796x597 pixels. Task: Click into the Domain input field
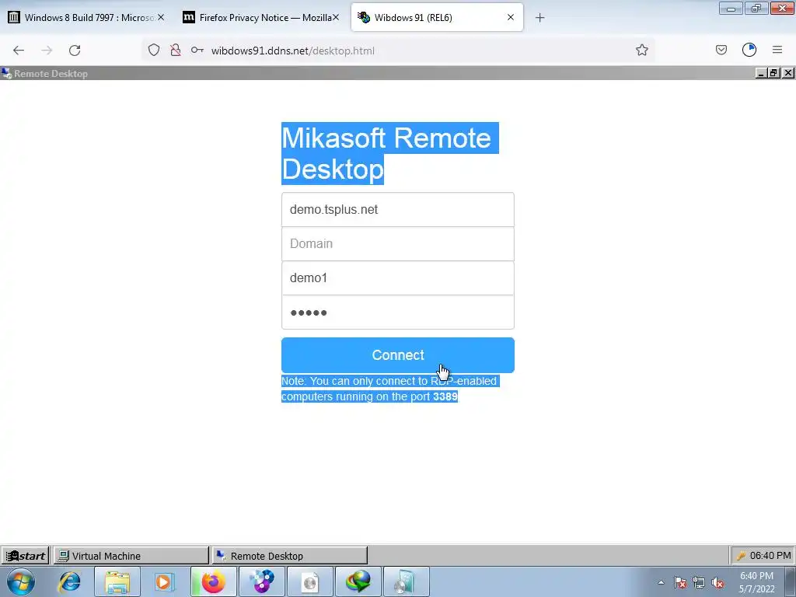coord(397,243)
